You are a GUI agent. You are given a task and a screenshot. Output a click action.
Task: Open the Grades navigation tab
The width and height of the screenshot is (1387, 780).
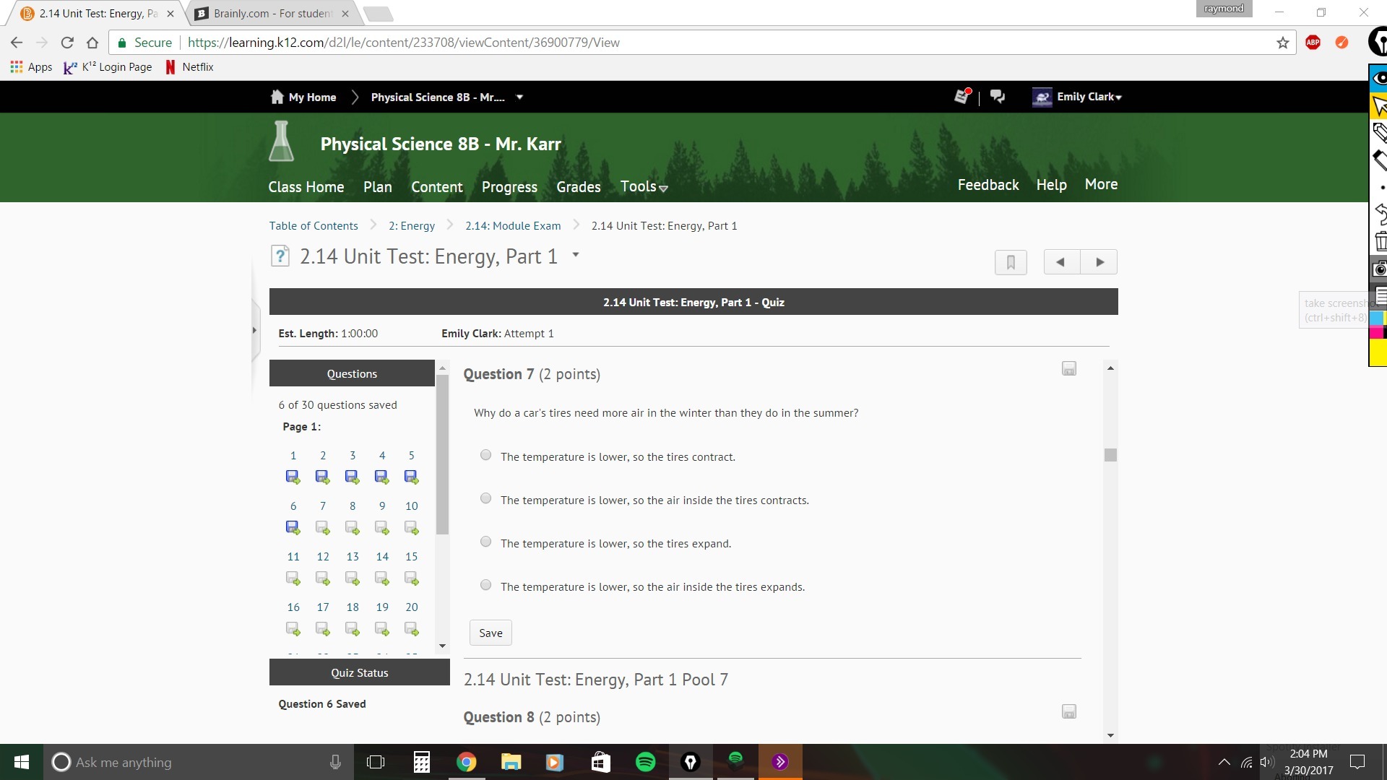click(578, 187)
